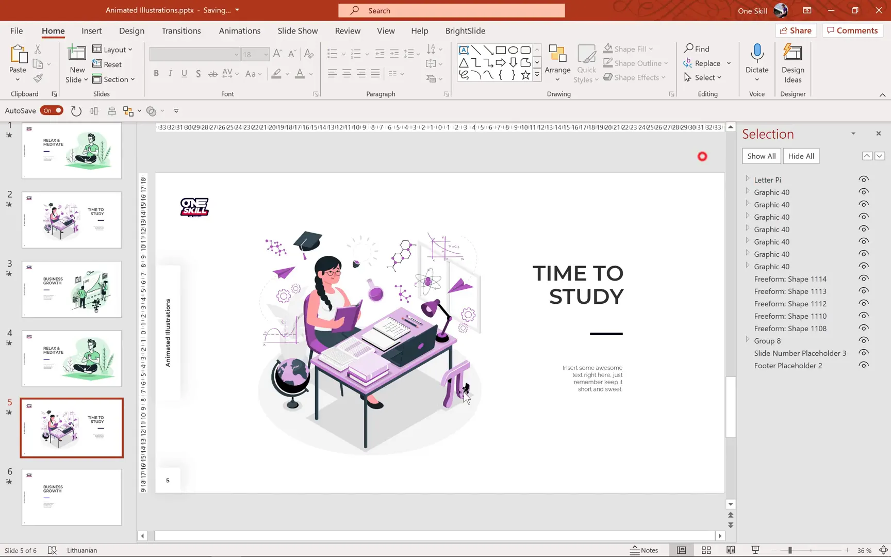
Task: Turn off the AutoSave toggle
Action: pyautogui.click(x=52, y=110)
